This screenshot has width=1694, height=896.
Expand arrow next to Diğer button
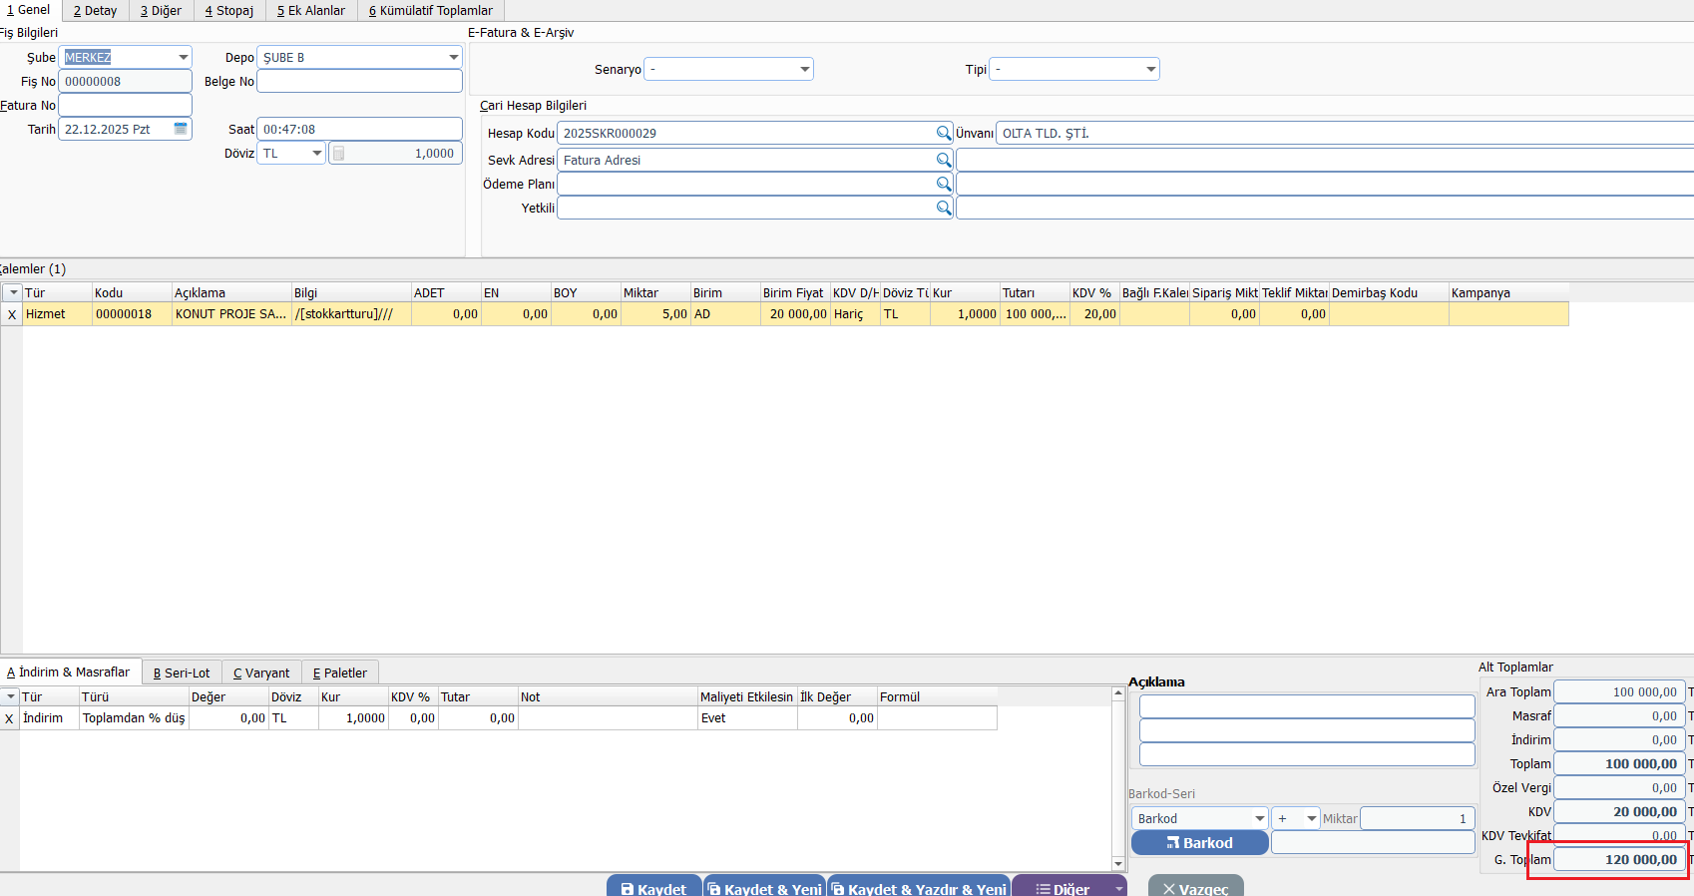coord(1118,888)
